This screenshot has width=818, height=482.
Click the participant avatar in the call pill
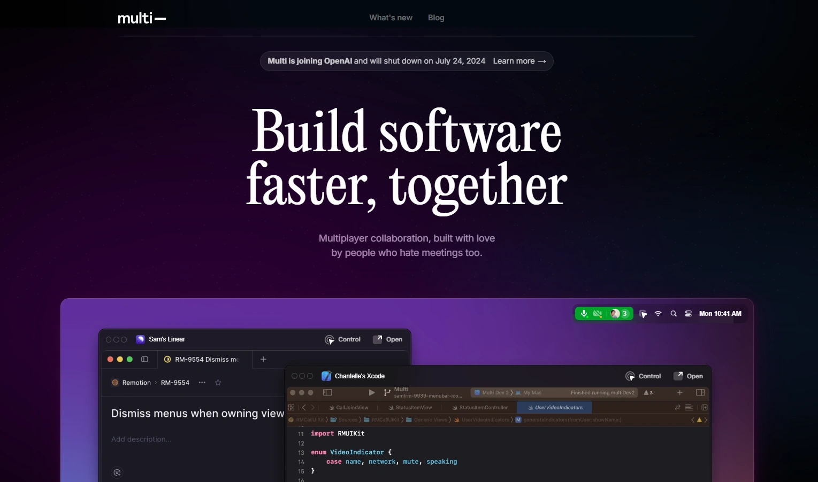[x=615, y=314]
